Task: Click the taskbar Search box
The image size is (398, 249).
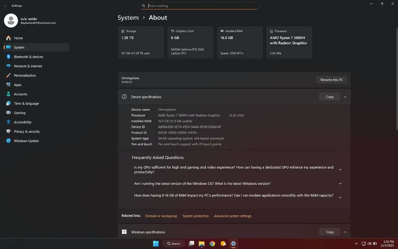Action: (174, 244)
